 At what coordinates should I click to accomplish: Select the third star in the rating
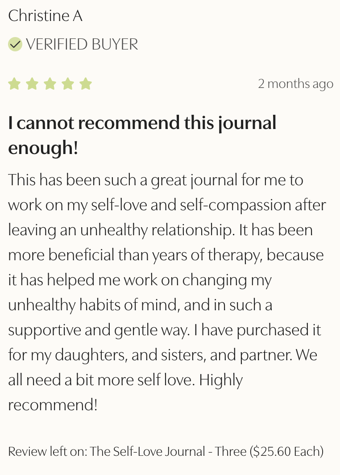pos(50,84)
